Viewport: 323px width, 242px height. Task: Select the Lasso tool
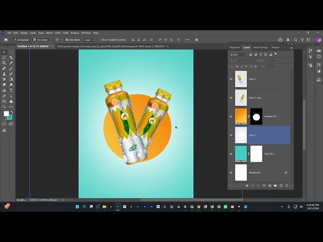[4, 57]
